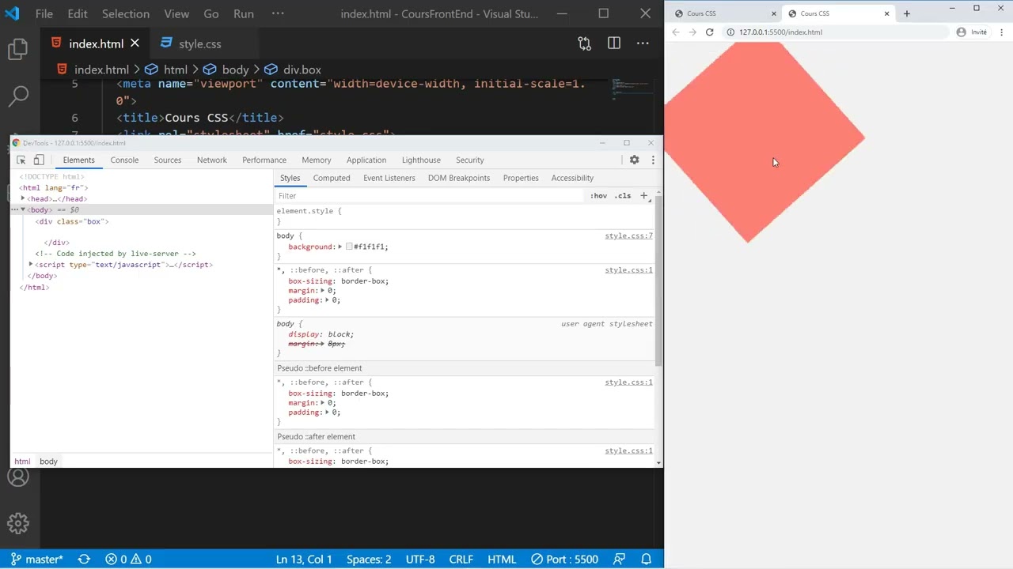The height and width of the screenshot is (569, 1013).
Task: Click the DevTools inspect element picker
Action: pyautogui.click(x=21, y=160)
